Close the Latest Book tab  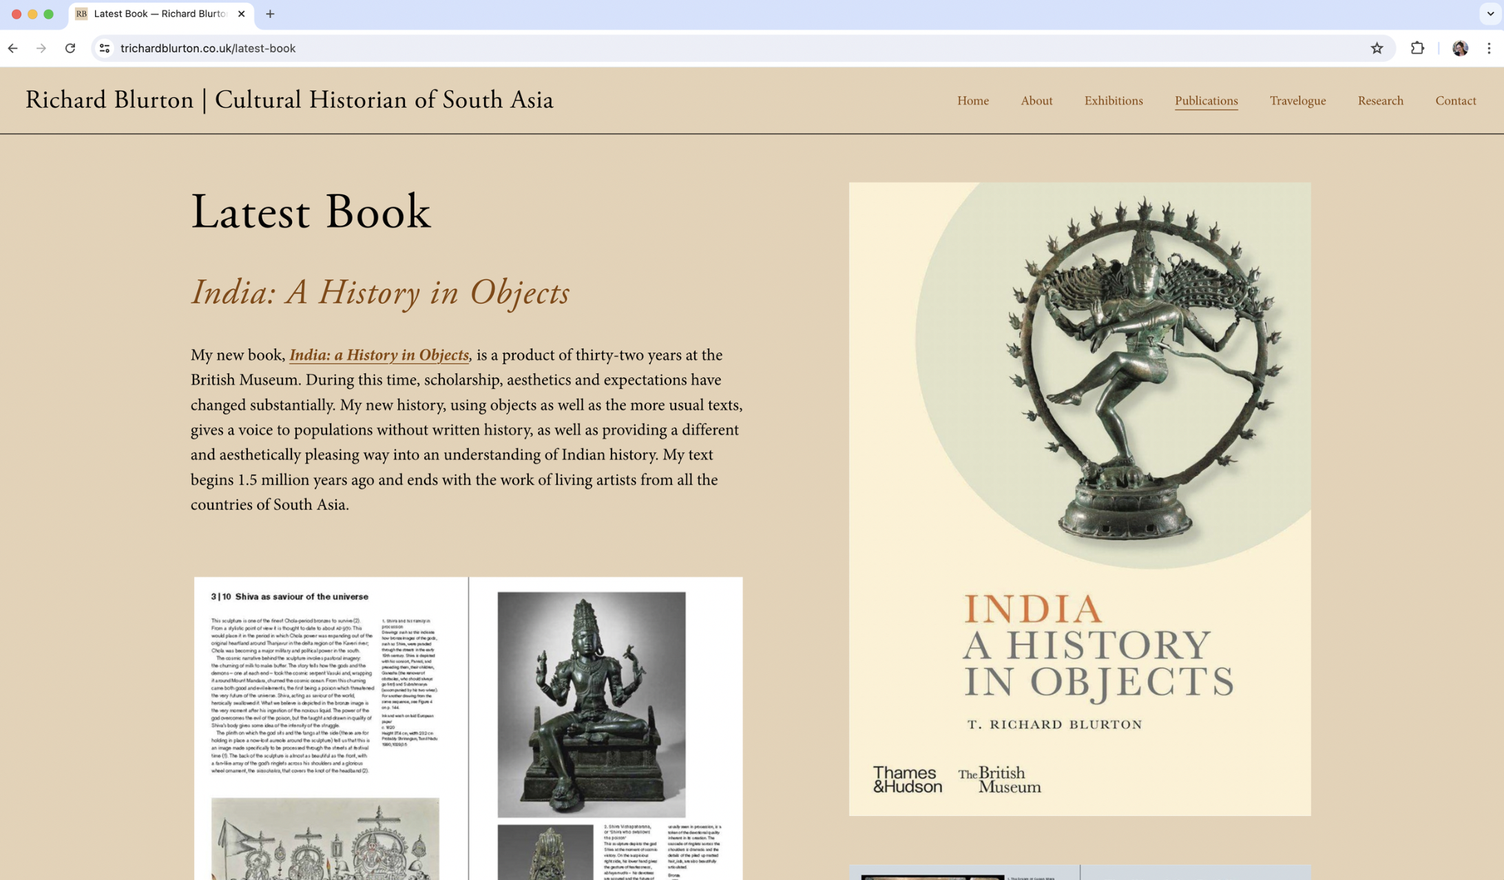242,14
